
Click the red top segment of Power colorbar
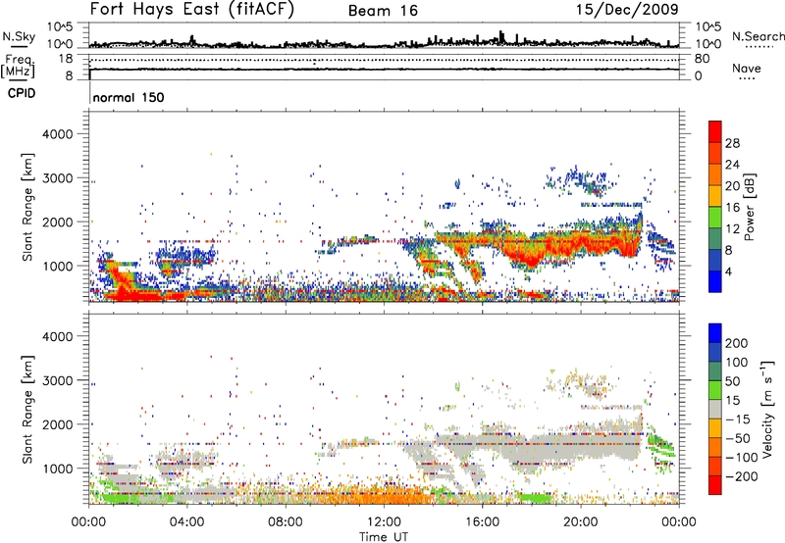(715, 131)
